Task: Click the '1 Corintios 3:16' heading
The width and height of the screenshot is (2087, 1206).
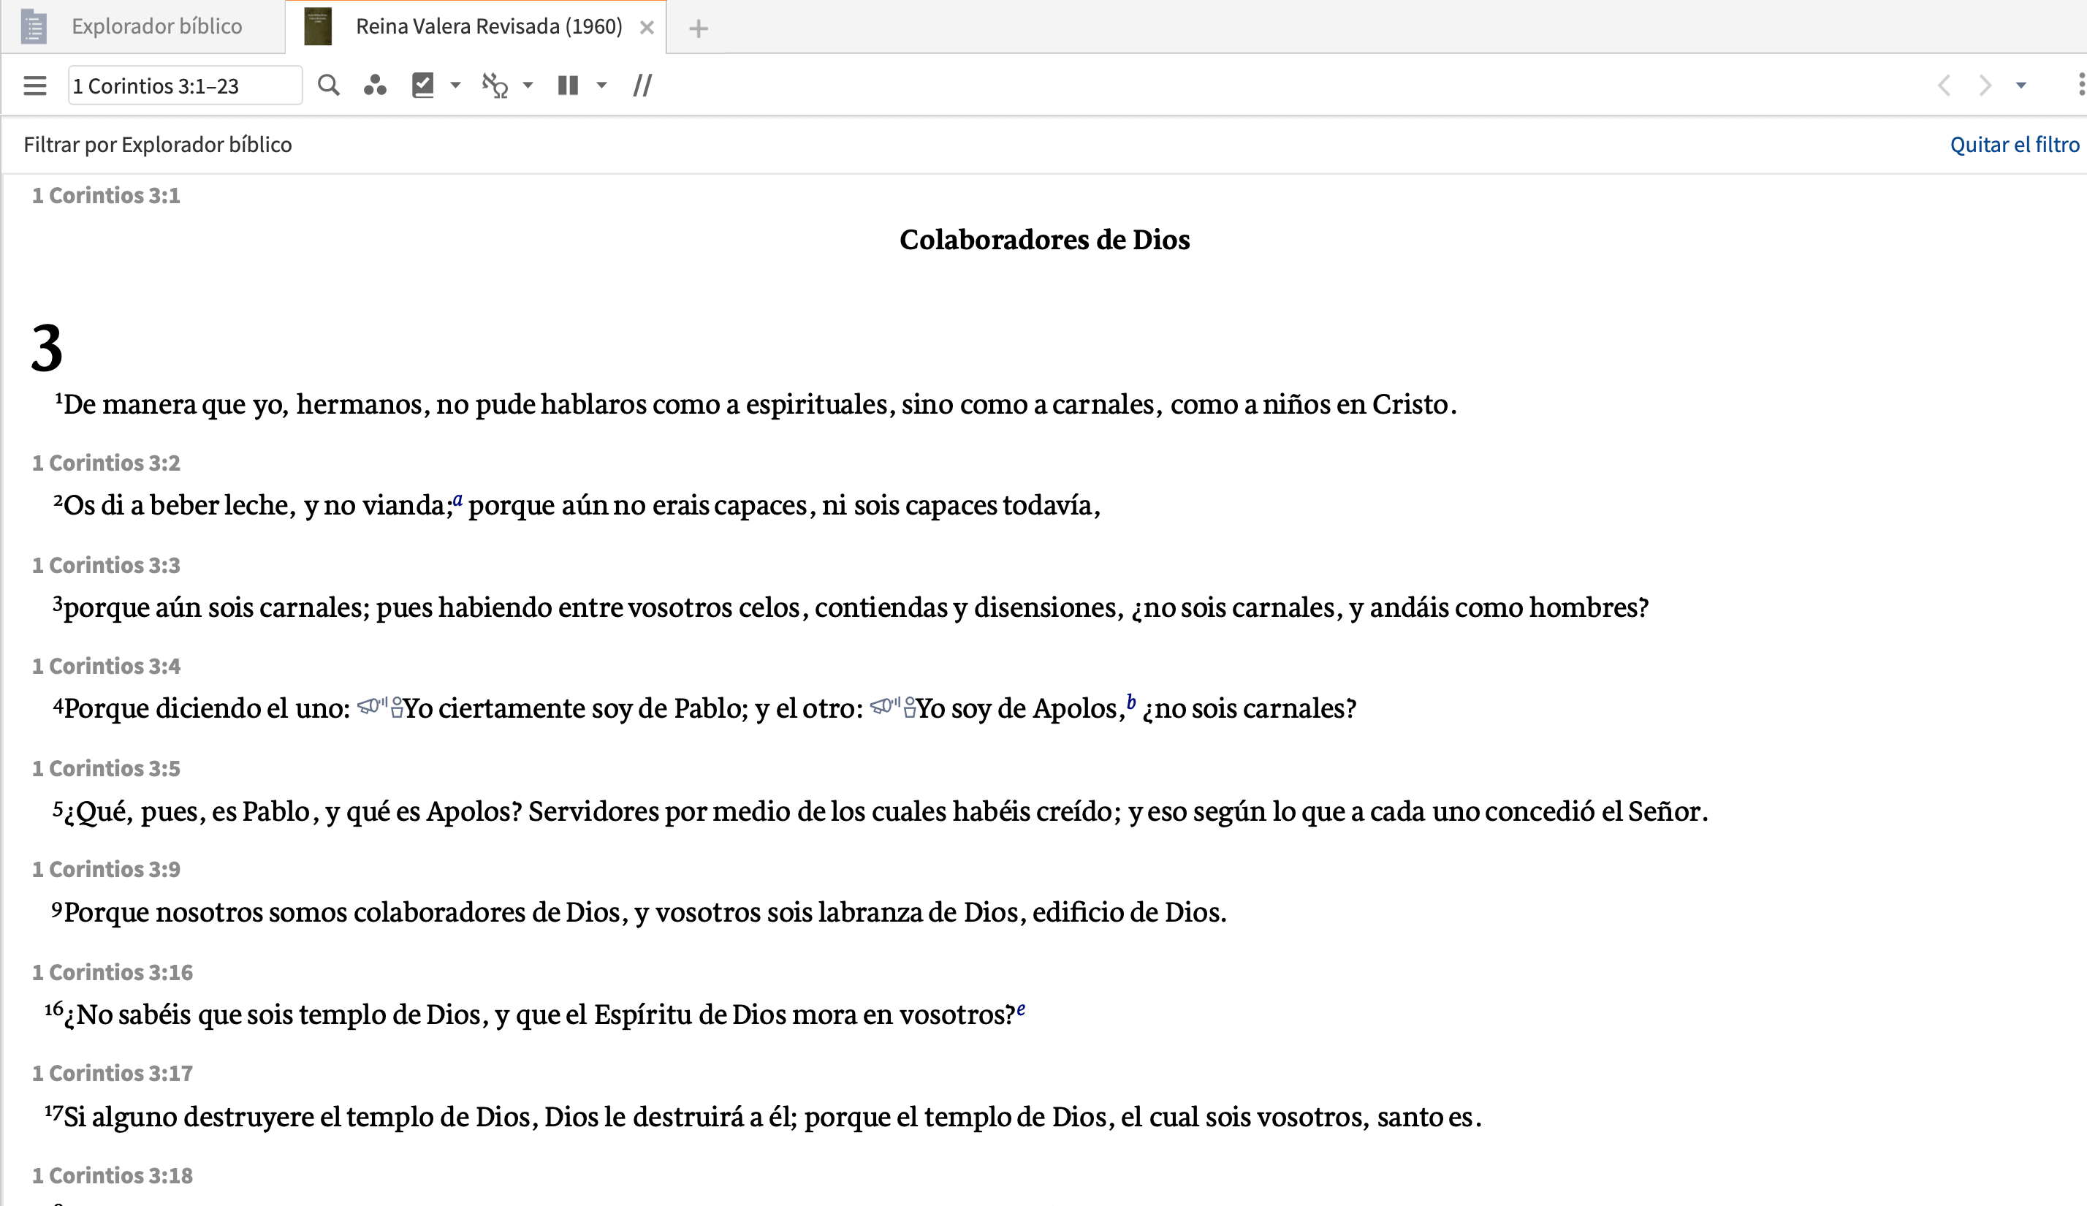Action: pos(113,971)
